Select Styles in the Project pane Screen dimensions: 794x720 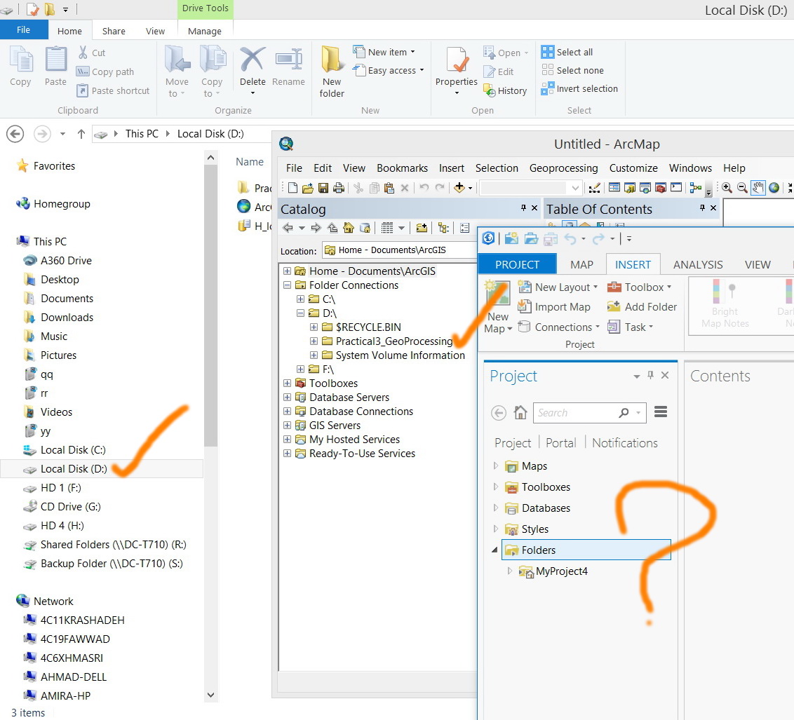pyautogui.click(x=534, y=529)
